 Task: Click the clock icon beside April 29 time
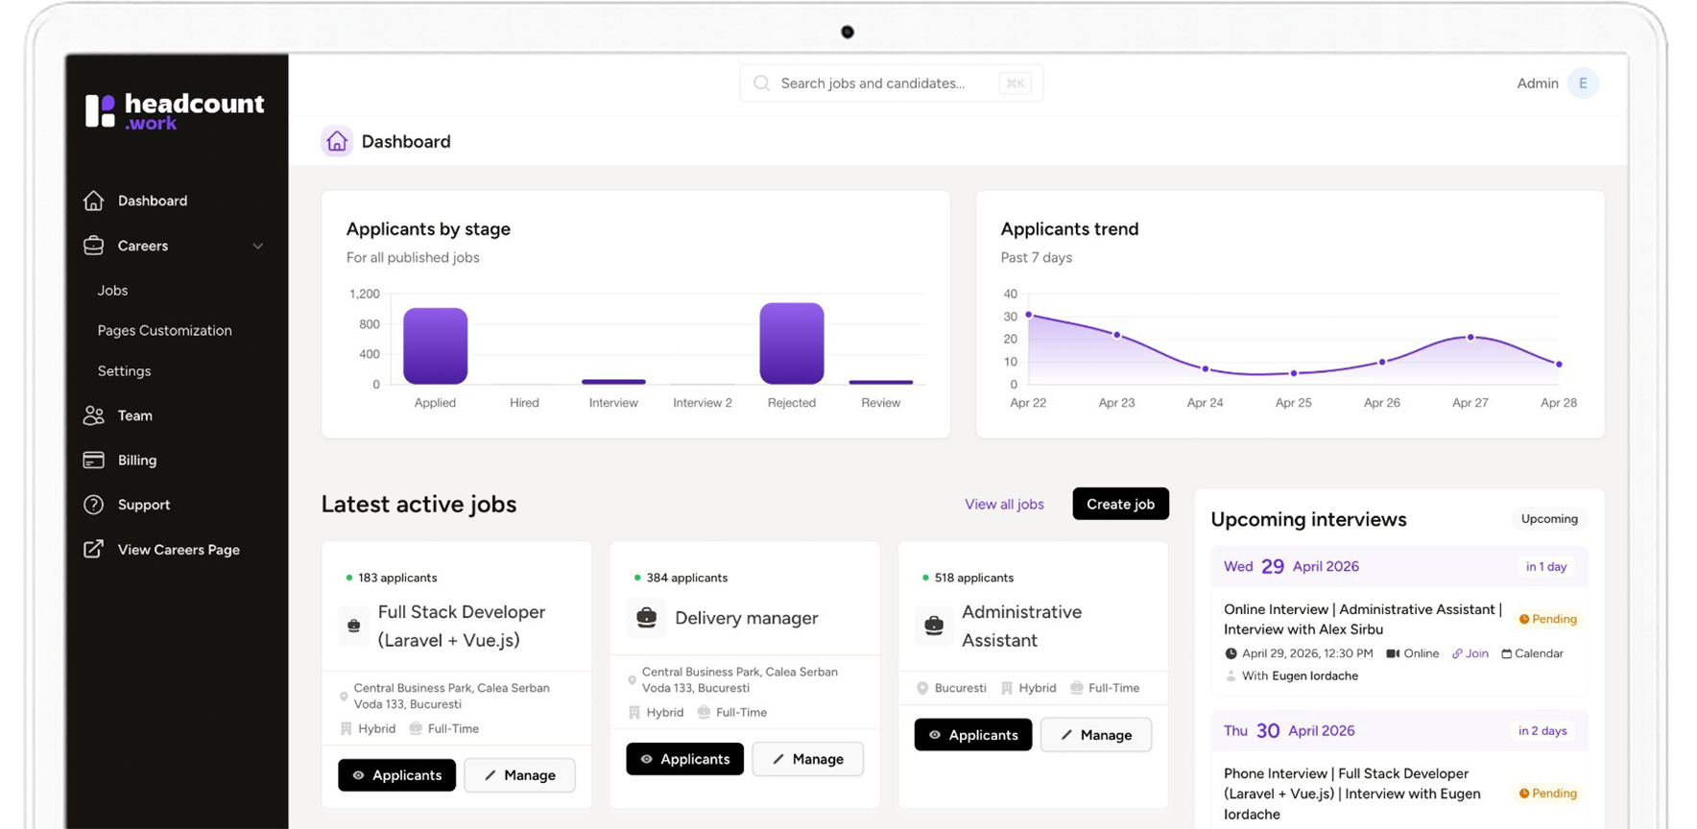1231,653
